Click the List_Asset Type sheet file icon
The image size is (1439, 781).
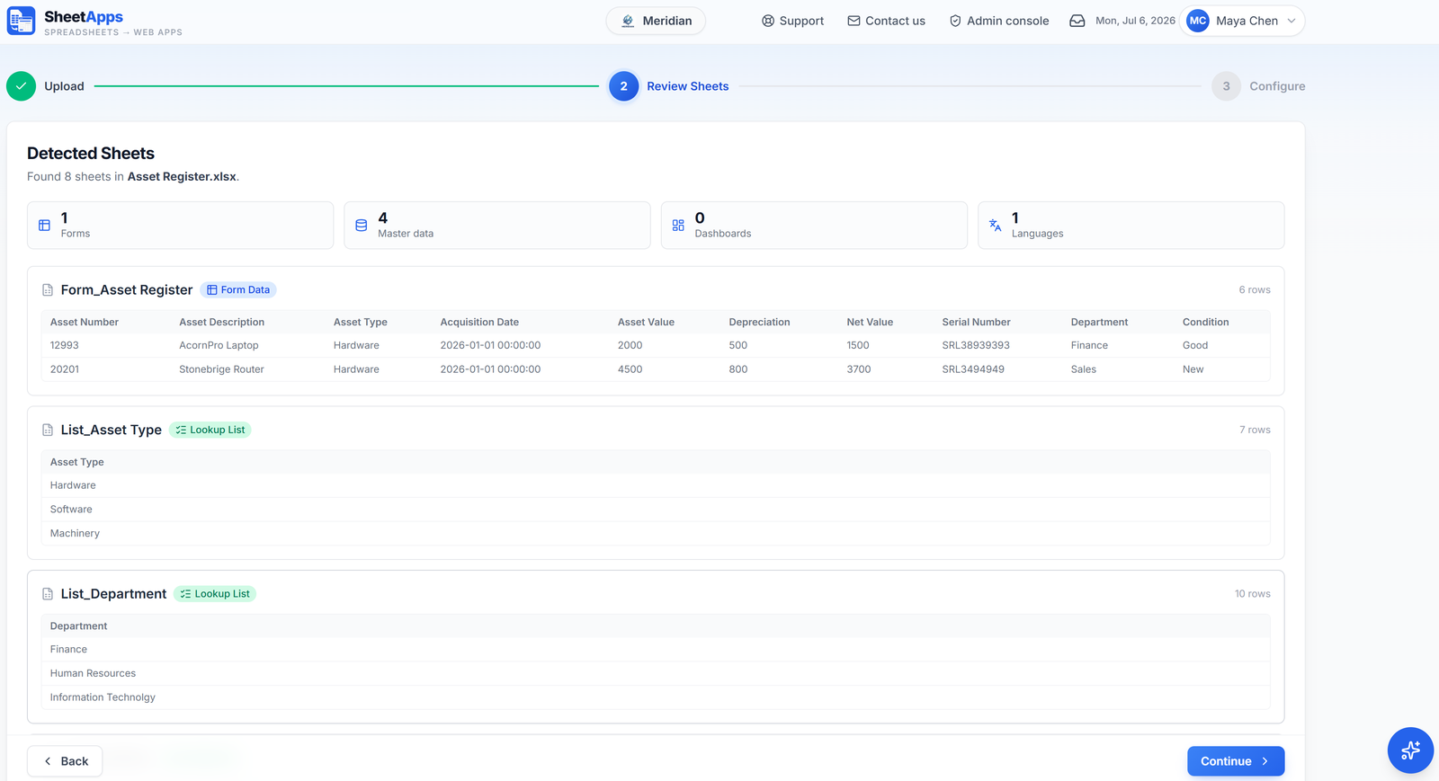48,430
